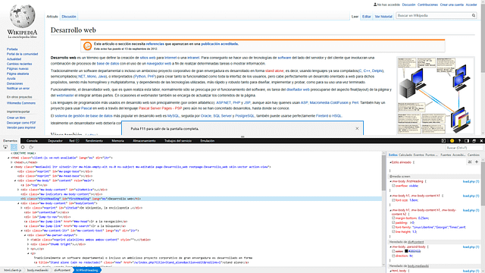
Task: Click the Acceder login link
Action: tap(471, 5)
